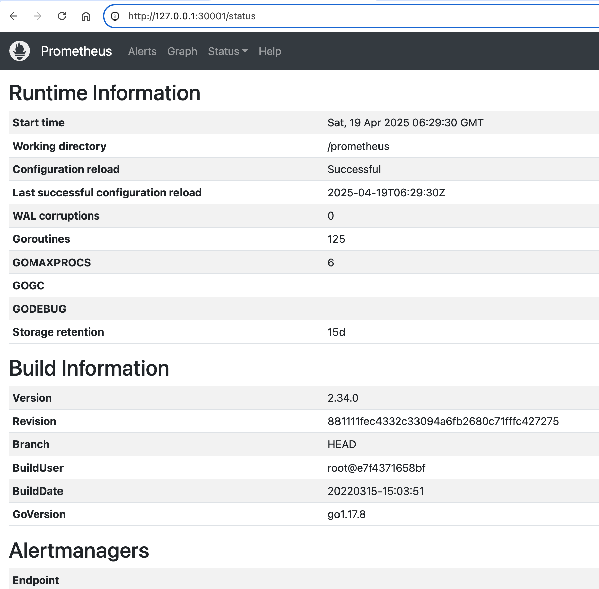
Task: Click the Version value 2.34.0
Action: (343, 398)
